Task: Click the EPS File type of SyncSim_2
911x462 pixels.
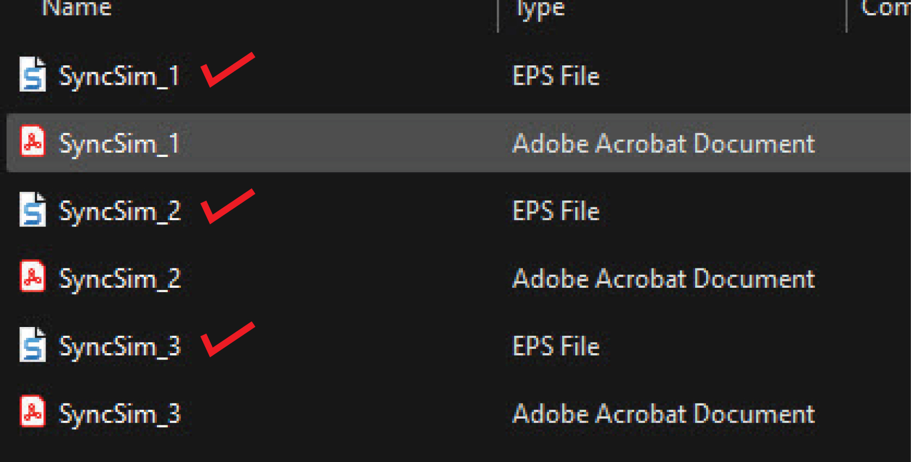Action: 555,211
